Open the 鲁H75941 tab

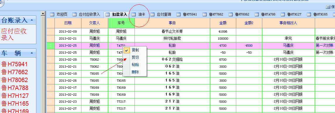tap(190, 15)
